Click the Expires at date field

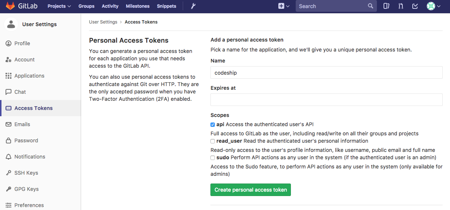pos(326,100)
